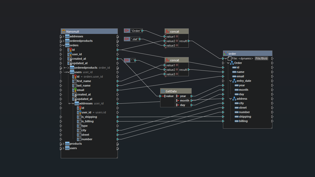Click the table icon next to products
The height and width of the screenshot is (177, 315).
67,144
